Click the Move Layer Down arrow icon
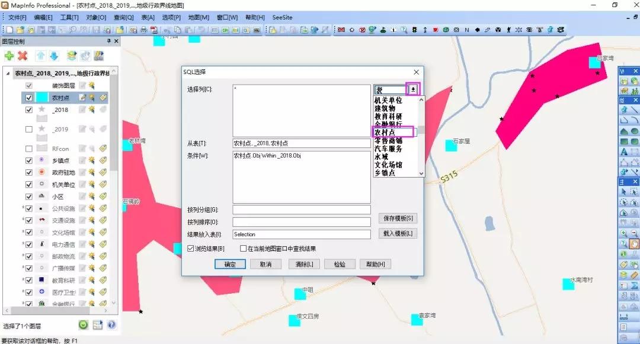640x344 pixels. pos(54,56)
